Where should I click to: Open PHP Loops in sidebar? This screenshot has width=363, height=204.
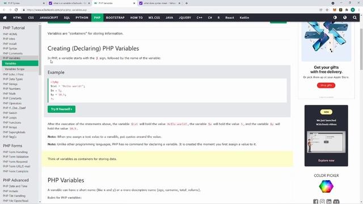pyautogui.click(x=10, y=117)
